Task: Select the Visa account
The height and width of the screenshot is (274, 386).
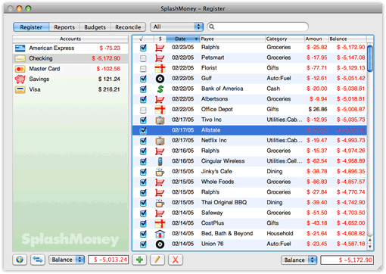Action: click(x=70, y=89)
